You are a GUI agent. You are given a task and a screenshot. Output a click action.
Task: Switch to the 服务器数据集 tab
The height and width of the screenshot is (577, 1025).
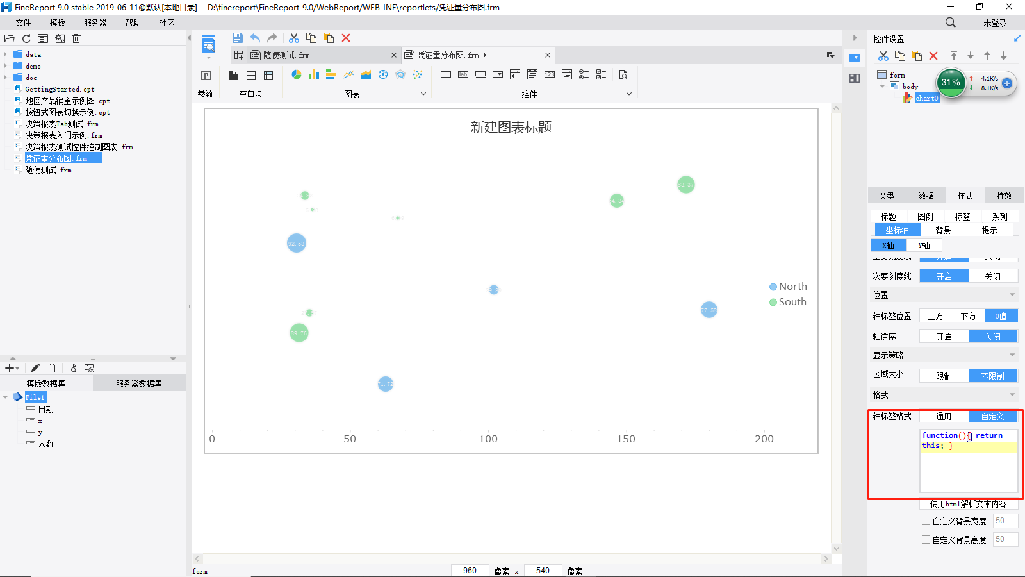139,383
